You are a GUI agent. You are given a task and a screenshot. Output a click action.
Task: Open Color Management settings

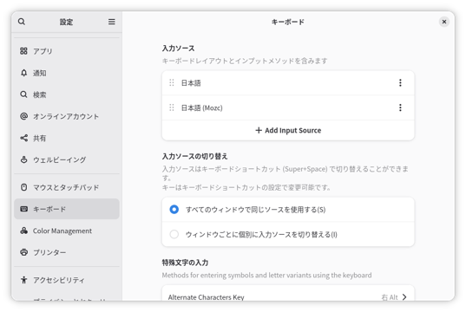coord(67,231)
